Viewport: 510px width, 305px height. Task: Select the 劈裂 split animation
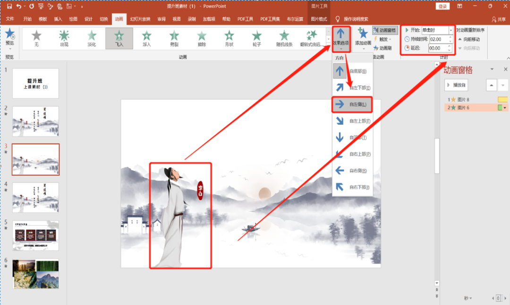[x=174, y=38]
